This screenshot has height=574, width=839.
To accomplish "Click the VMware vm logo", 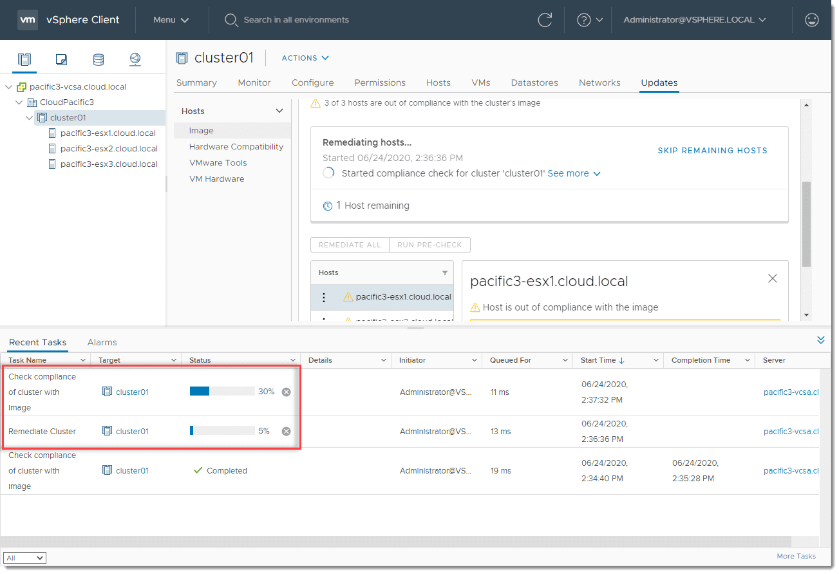I will (x=27, y=19).
